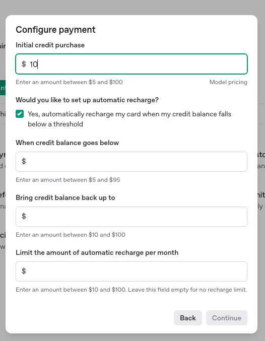This screenshot has width=265, height=341.
Task: Click the "Bring credit balance back up to" label
Action: 65,197
